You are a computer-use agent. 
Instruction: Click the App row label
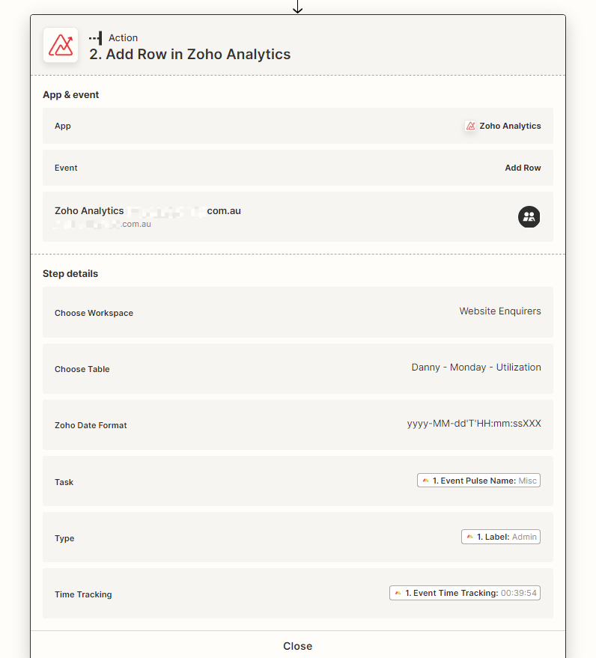coord(63,126)
